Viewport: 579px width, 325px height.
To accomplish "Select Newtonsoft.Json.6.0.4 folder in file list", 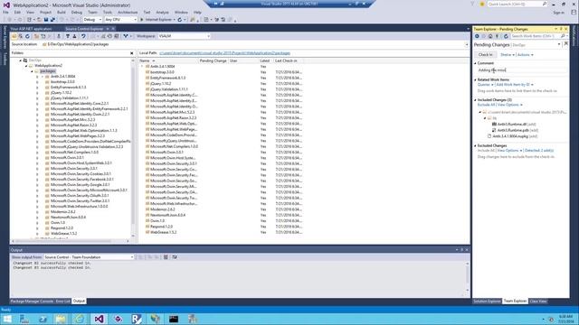I will coord(167,215).
